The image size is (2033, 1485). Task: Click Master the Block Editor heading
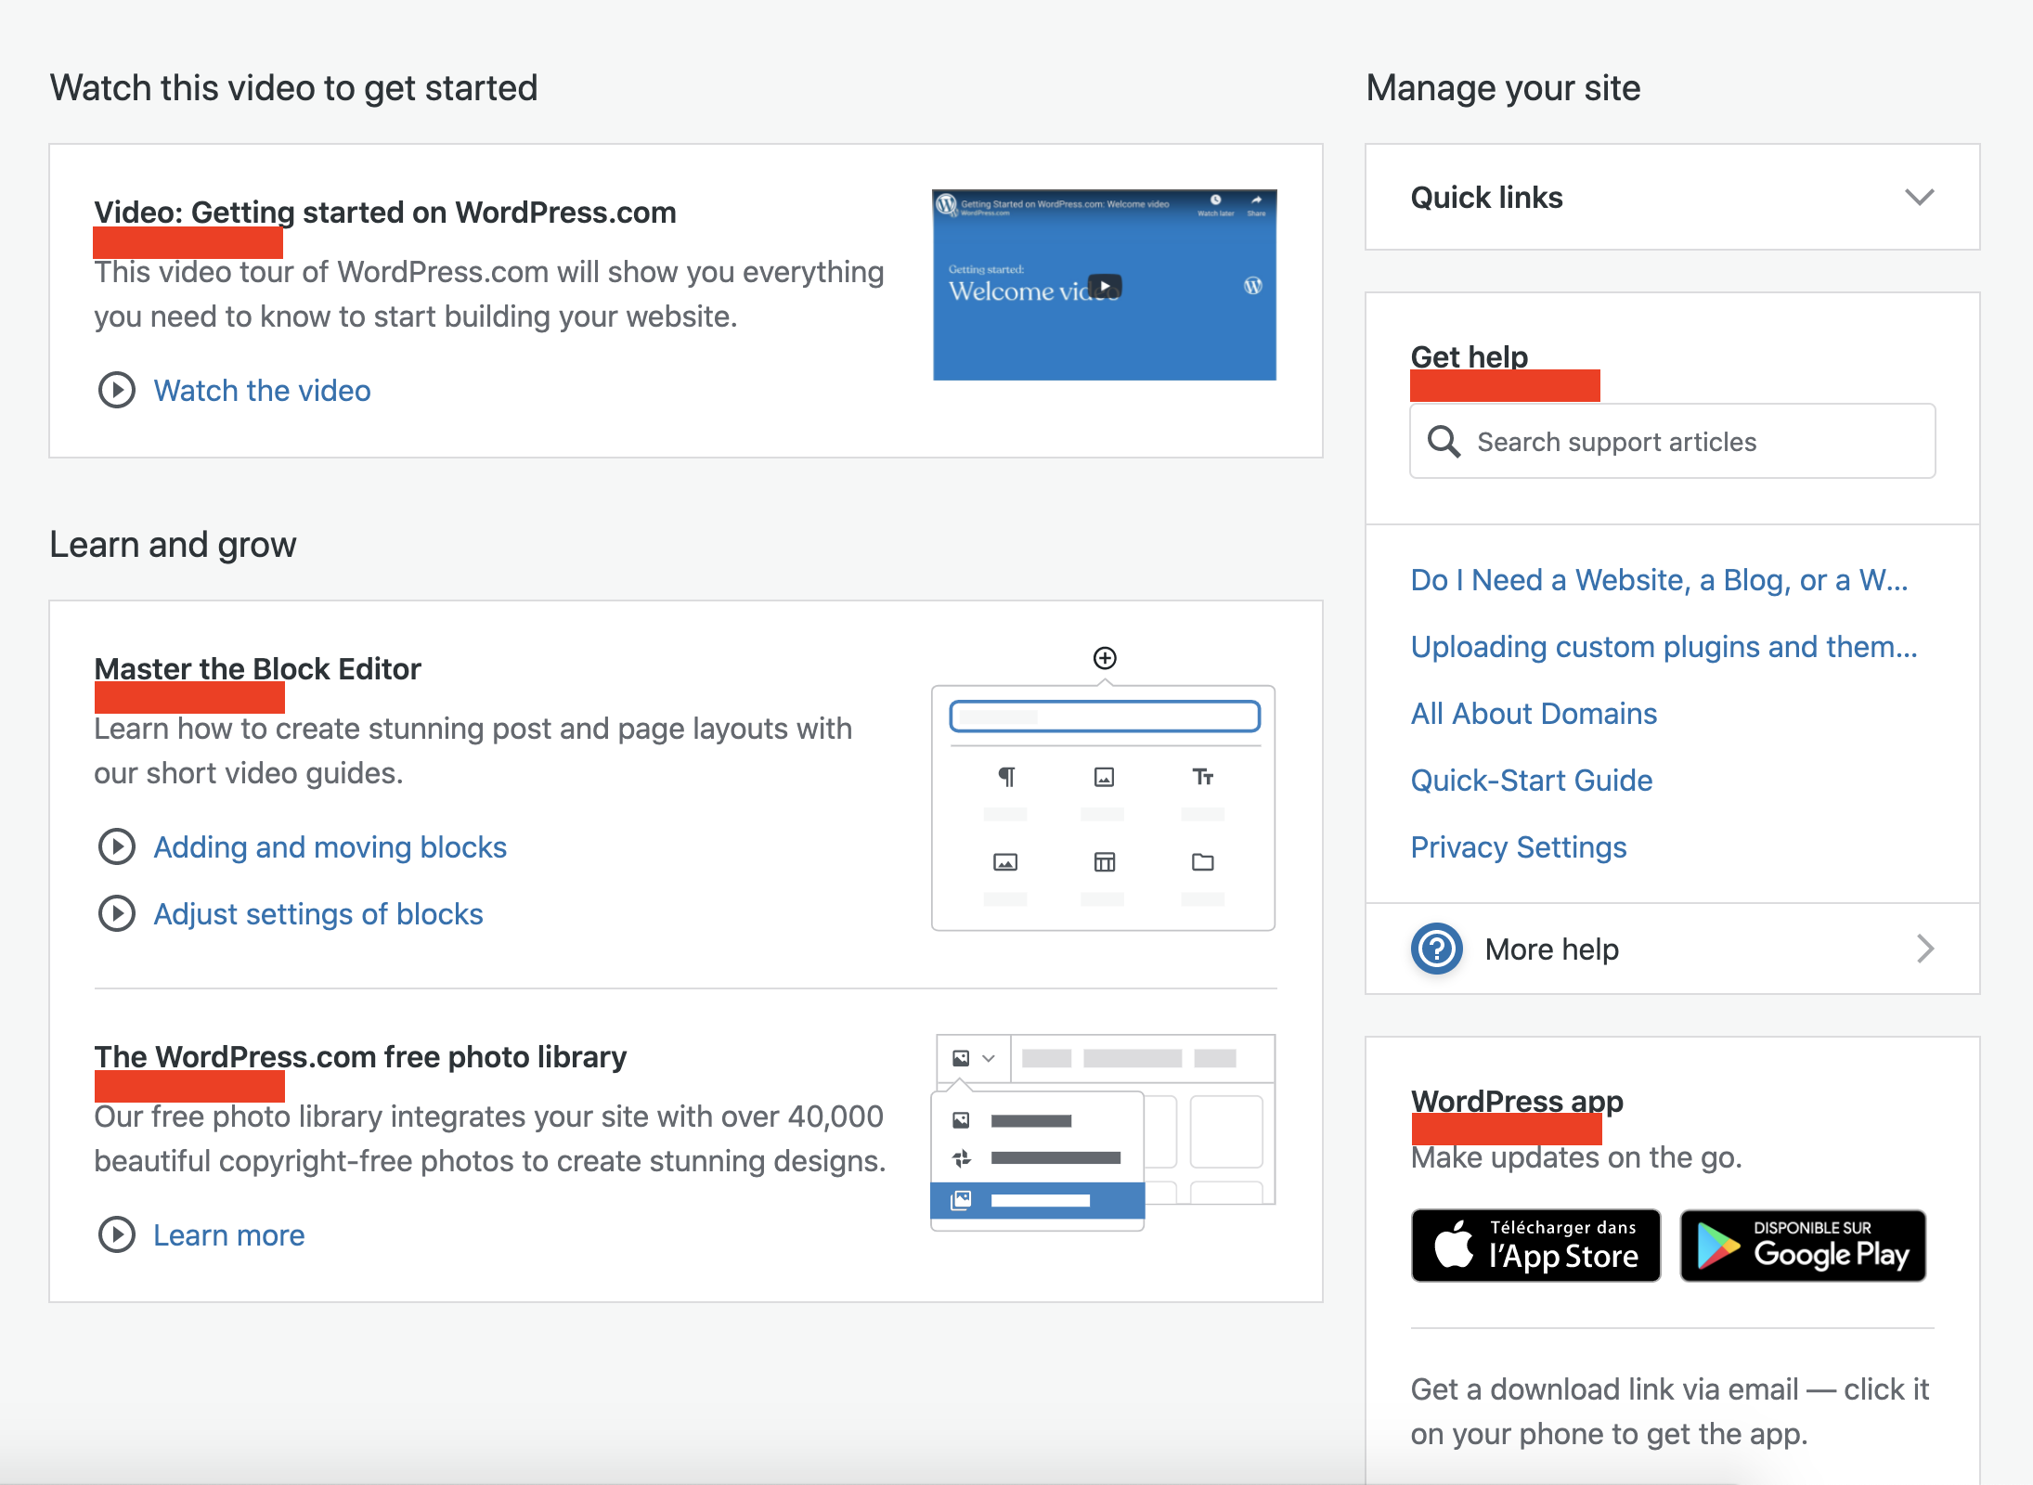pyautogui.click(x=257, y=668)
